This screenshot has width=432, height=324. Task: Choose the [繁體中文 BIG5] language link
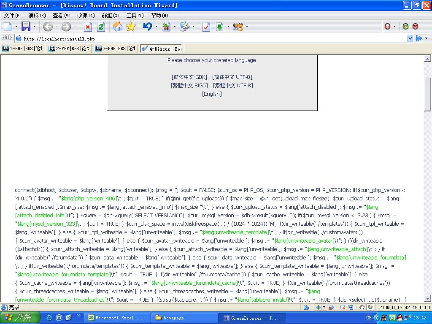pos(189,85)
